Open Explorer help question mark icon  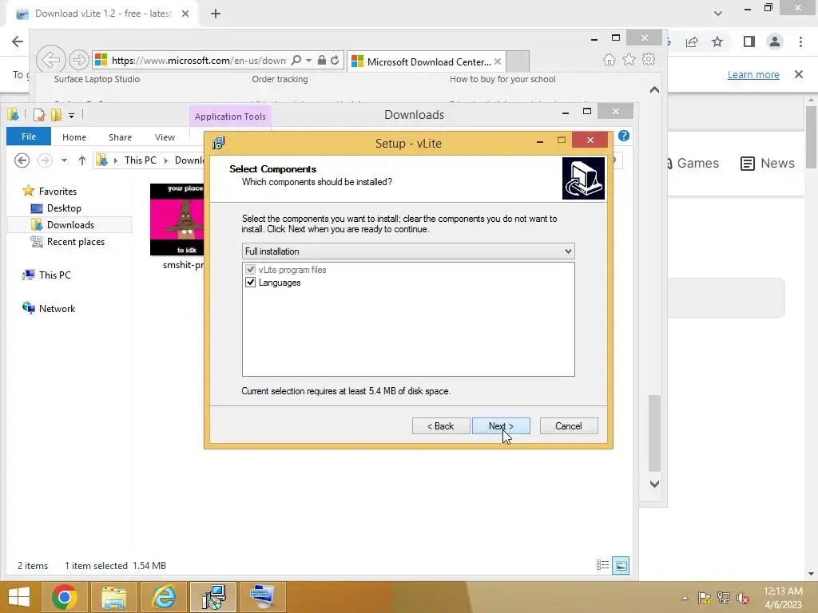point(623,136)
